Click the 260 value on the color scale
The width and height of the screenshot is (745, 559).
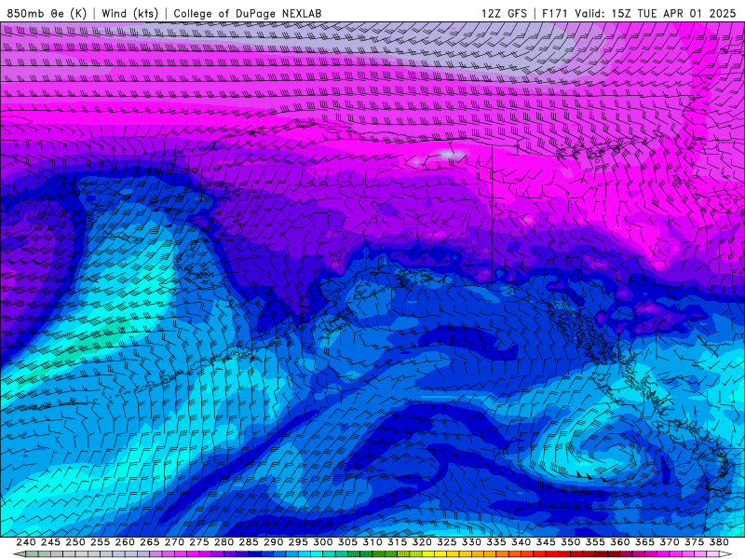click(x=125, y=542)
